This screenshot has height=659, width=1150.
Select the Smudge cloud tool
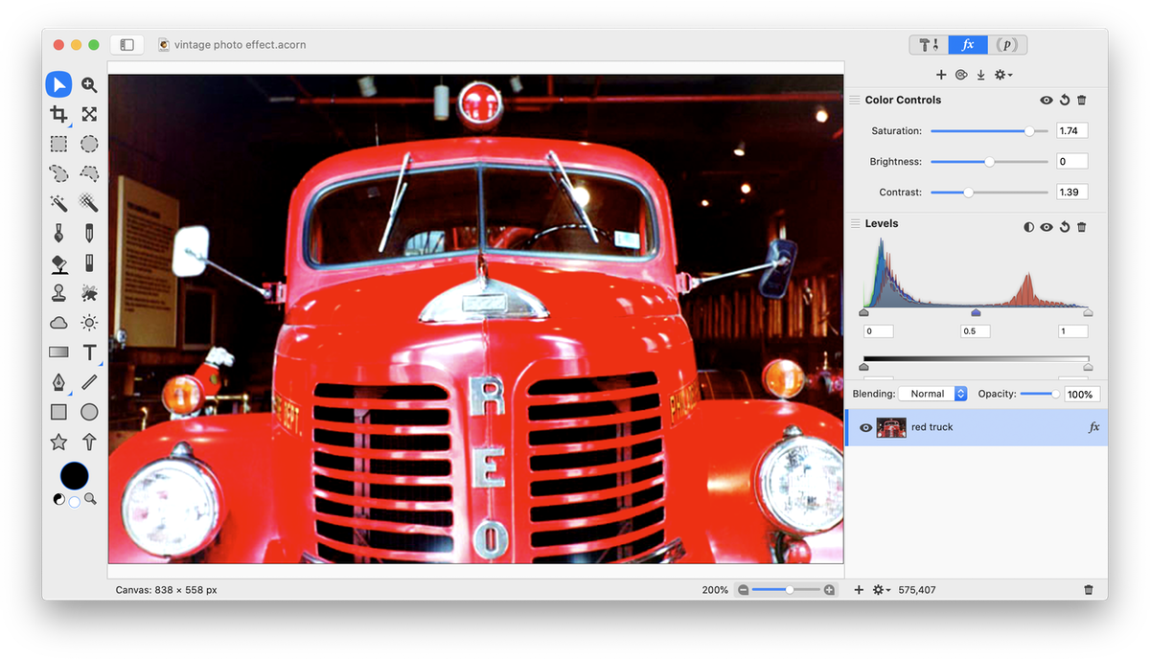[58, 323]
